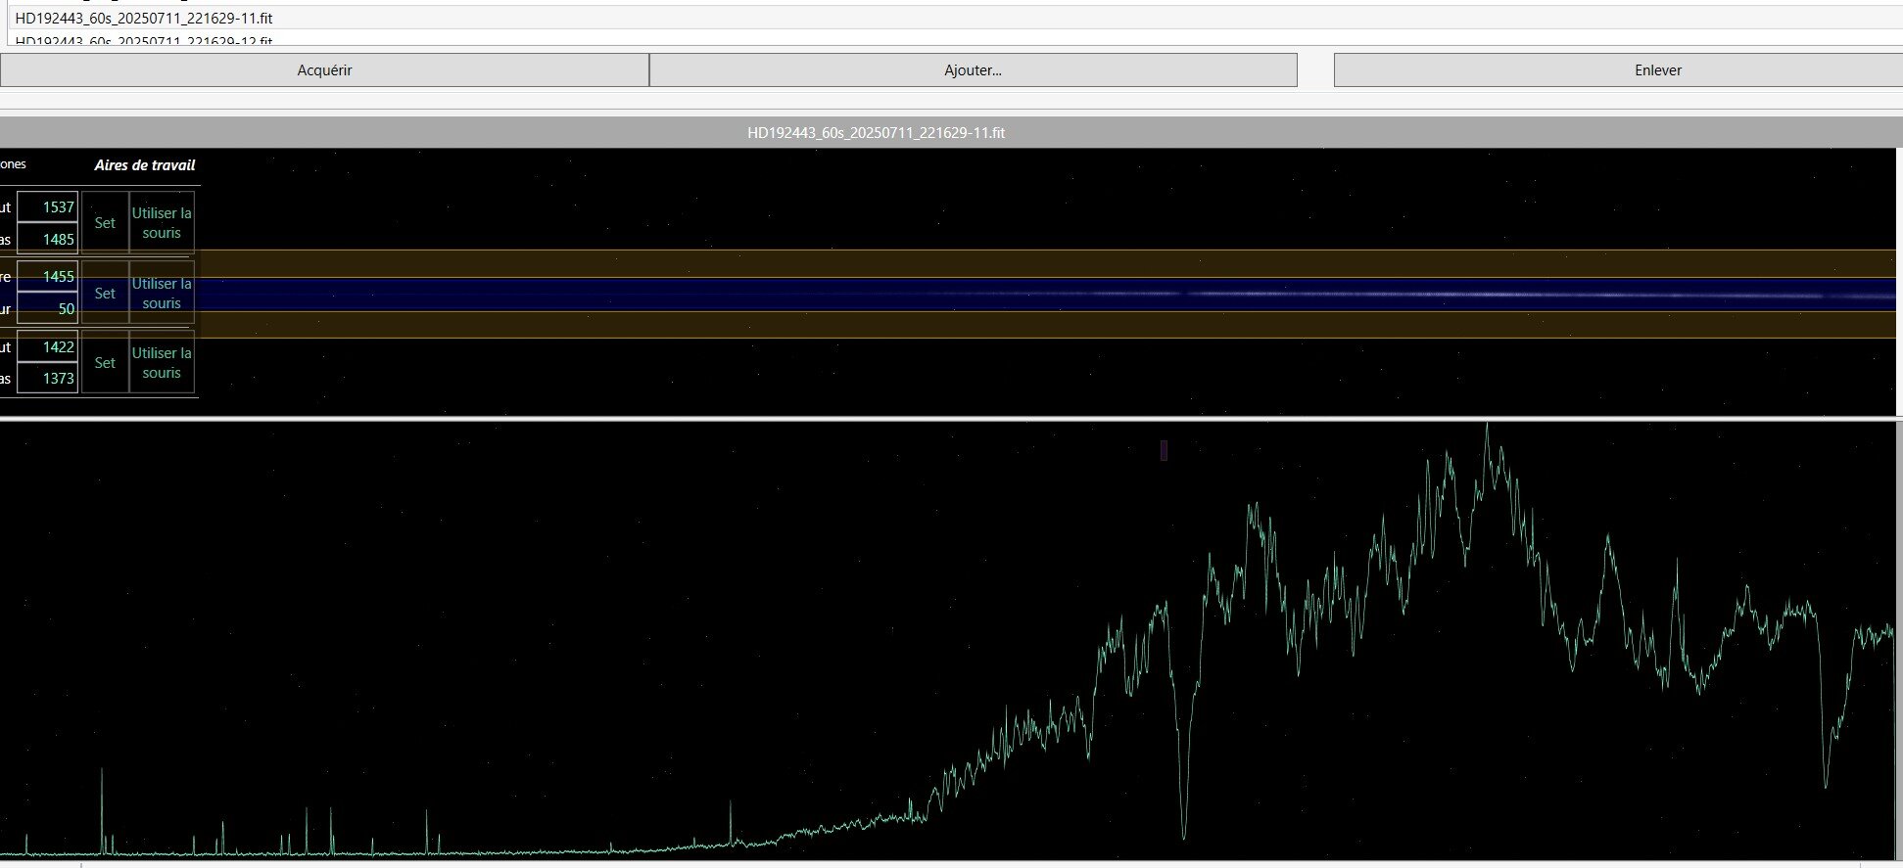Click the width field showing 50
This screenshot has height=868, width=1903.
47,308
